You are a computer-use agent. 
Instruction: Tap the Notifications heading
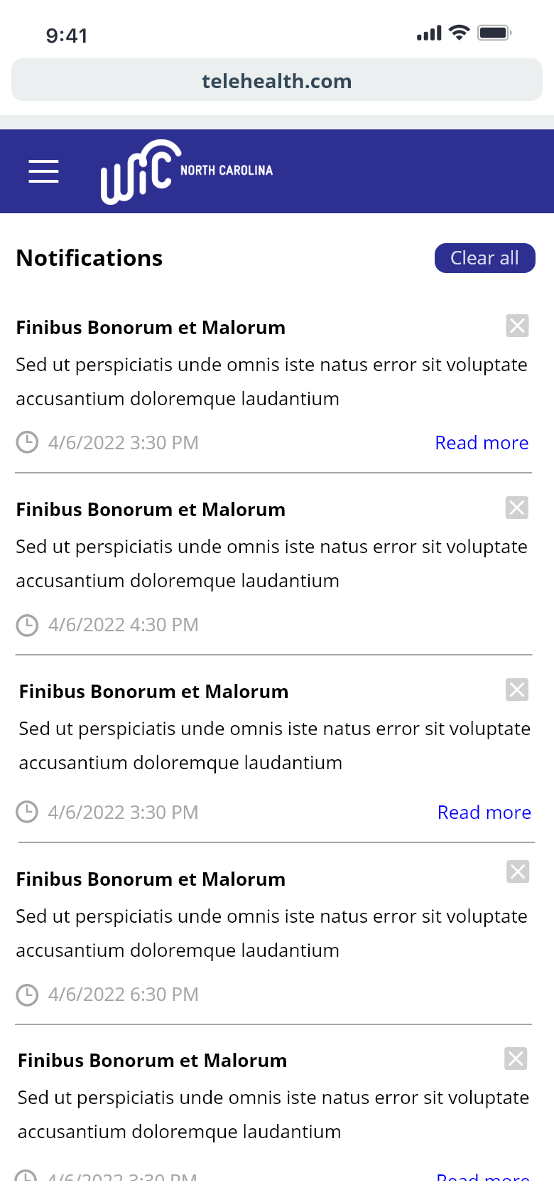89,258
